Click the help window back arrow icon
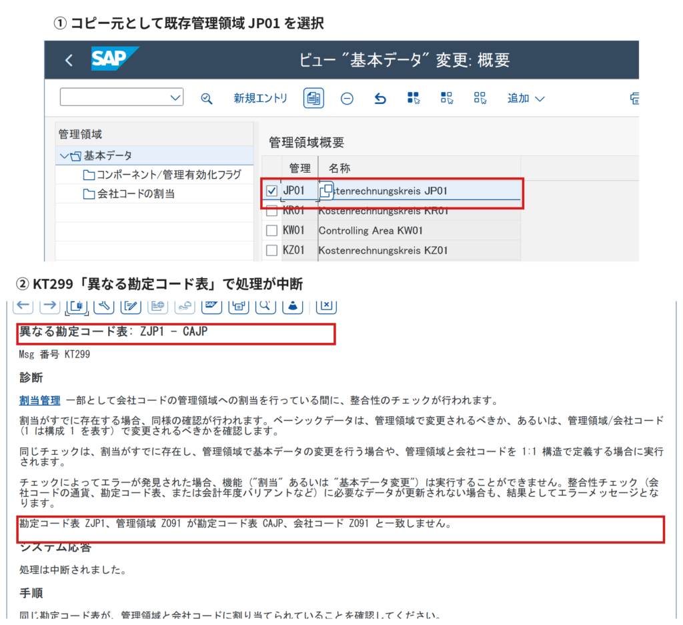Viewport: 683px width, 625px height. [23, 305]
